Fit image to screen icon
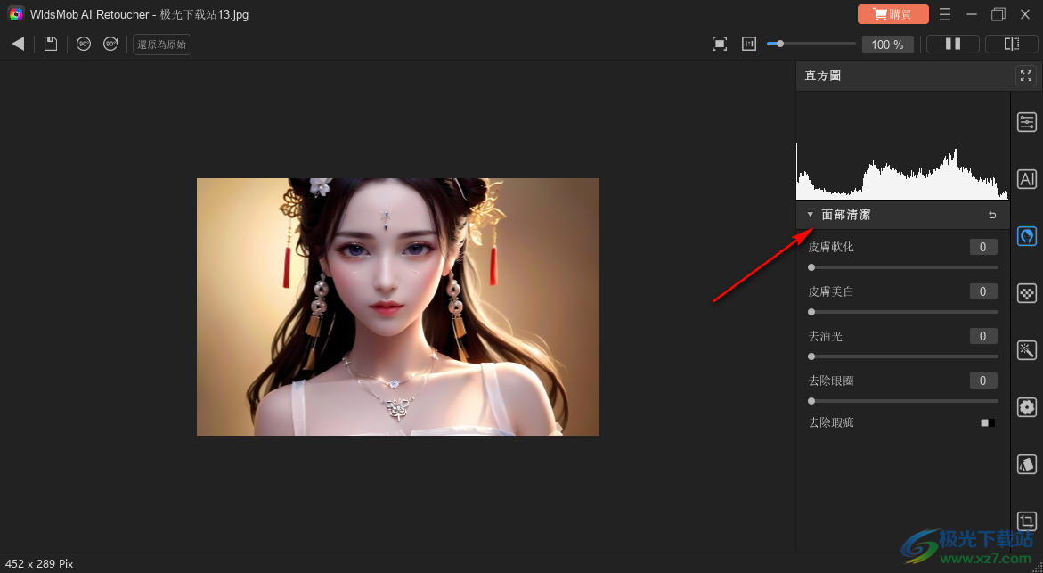 point(719,44)
